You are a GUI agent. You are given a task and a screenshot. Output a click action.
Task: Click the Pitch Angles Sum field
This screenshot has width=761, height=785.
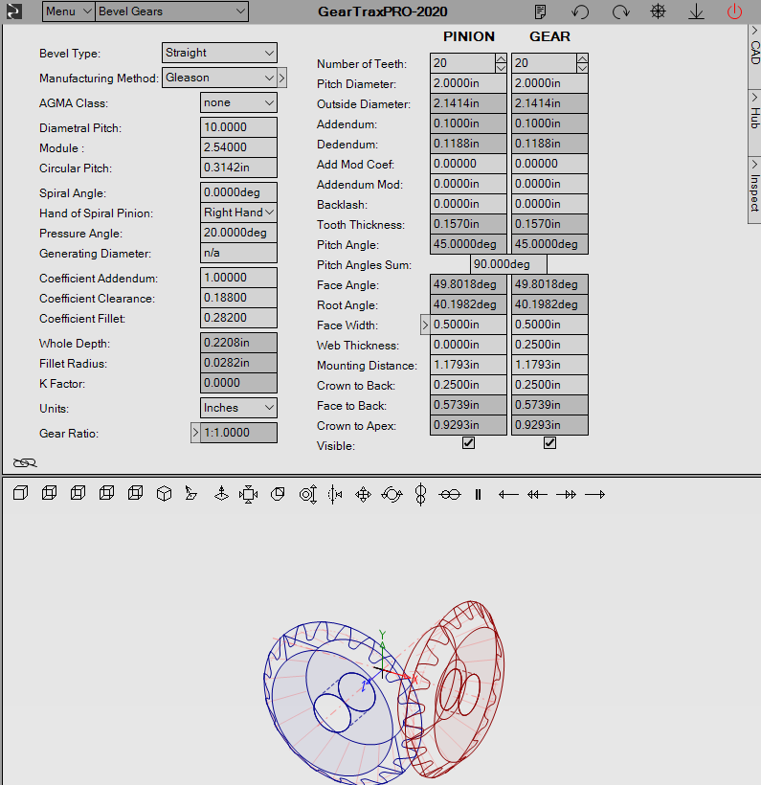click(508, 264)
